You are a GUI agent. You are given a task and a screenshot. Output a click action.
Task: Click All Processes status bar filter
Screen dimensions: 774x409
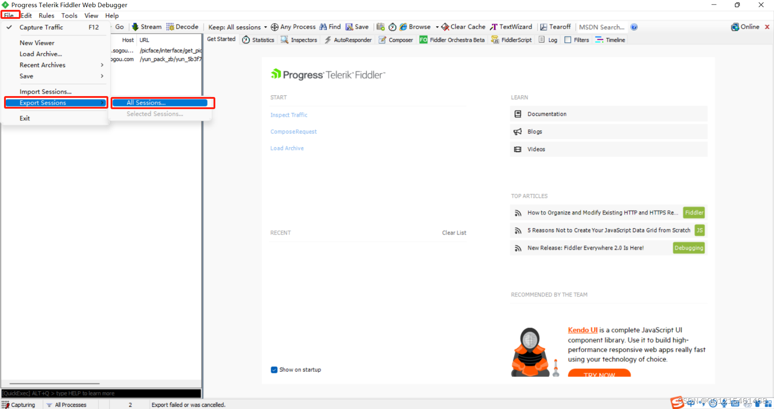[67, 405]
